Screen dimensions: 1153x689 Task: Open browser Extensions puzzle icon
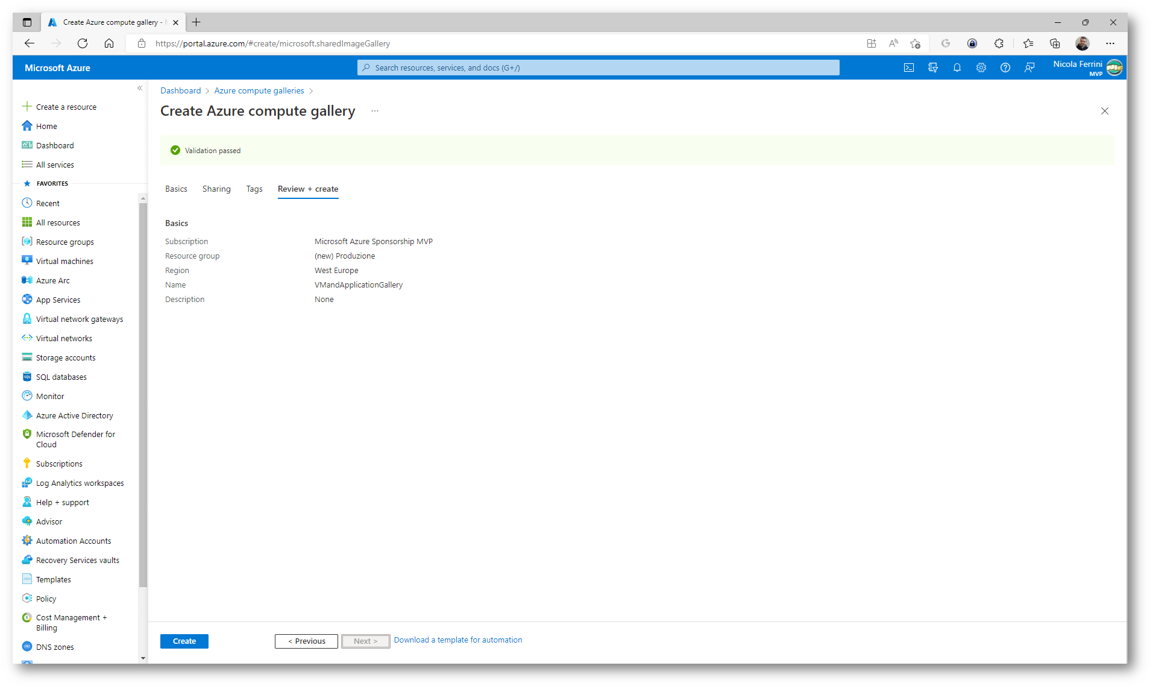click(x=999, y=43)
